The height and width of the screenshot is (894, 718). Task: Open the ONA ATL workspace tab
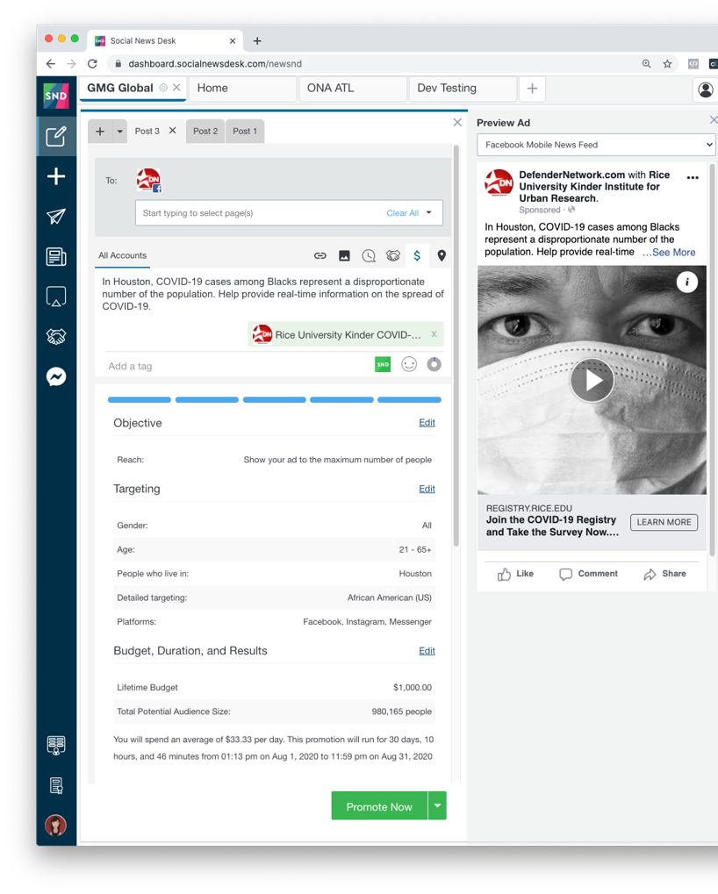353,89
